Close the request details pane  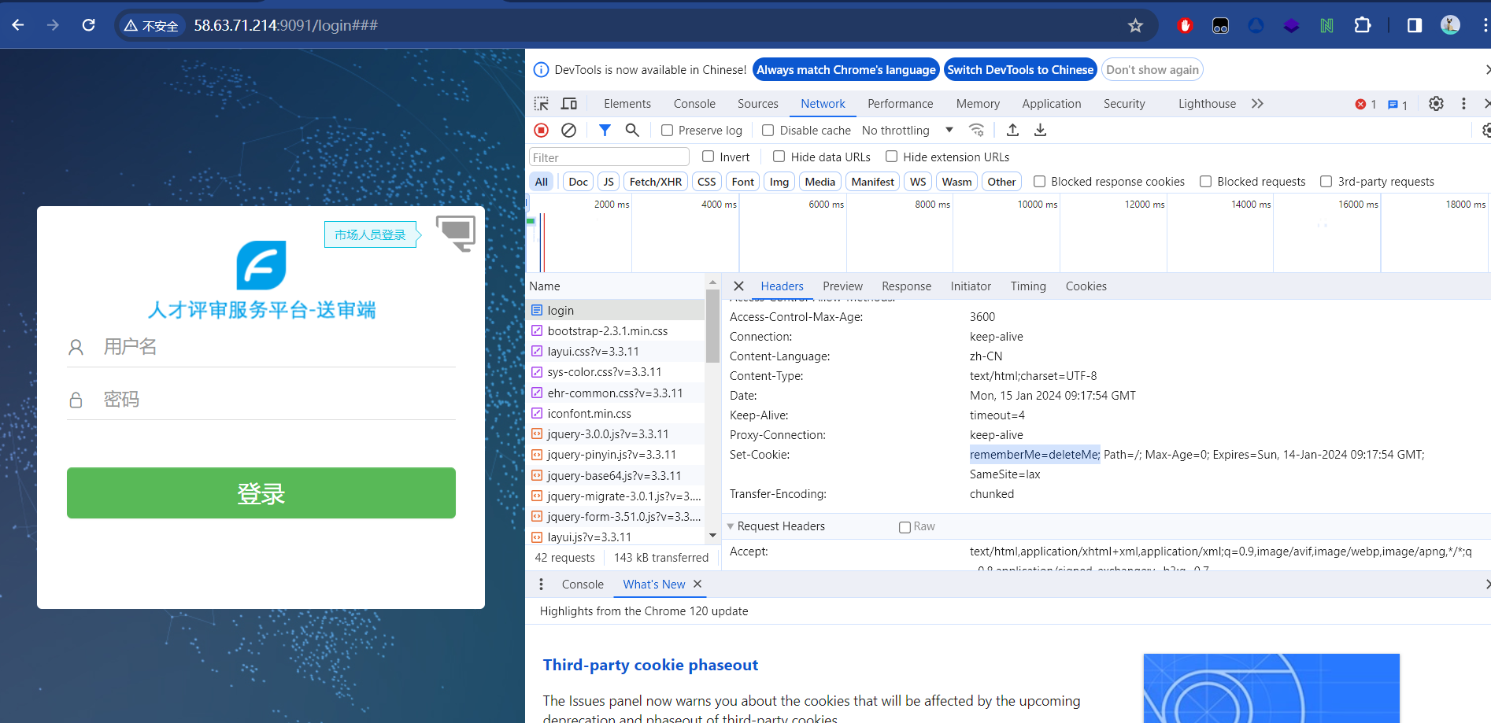tap(738, 286)
